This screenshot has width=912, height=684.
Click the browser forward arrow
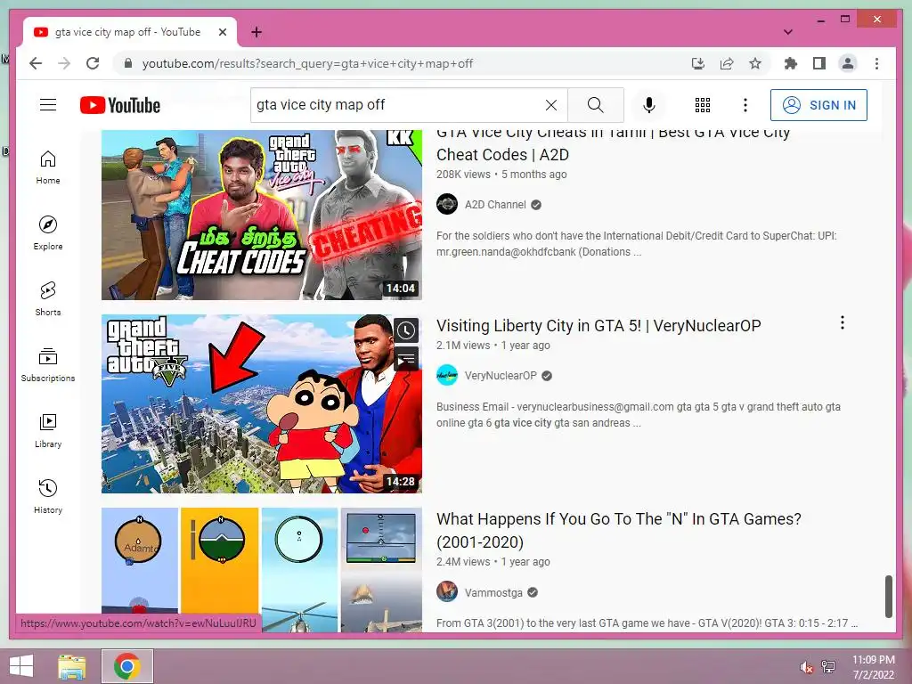64,63
